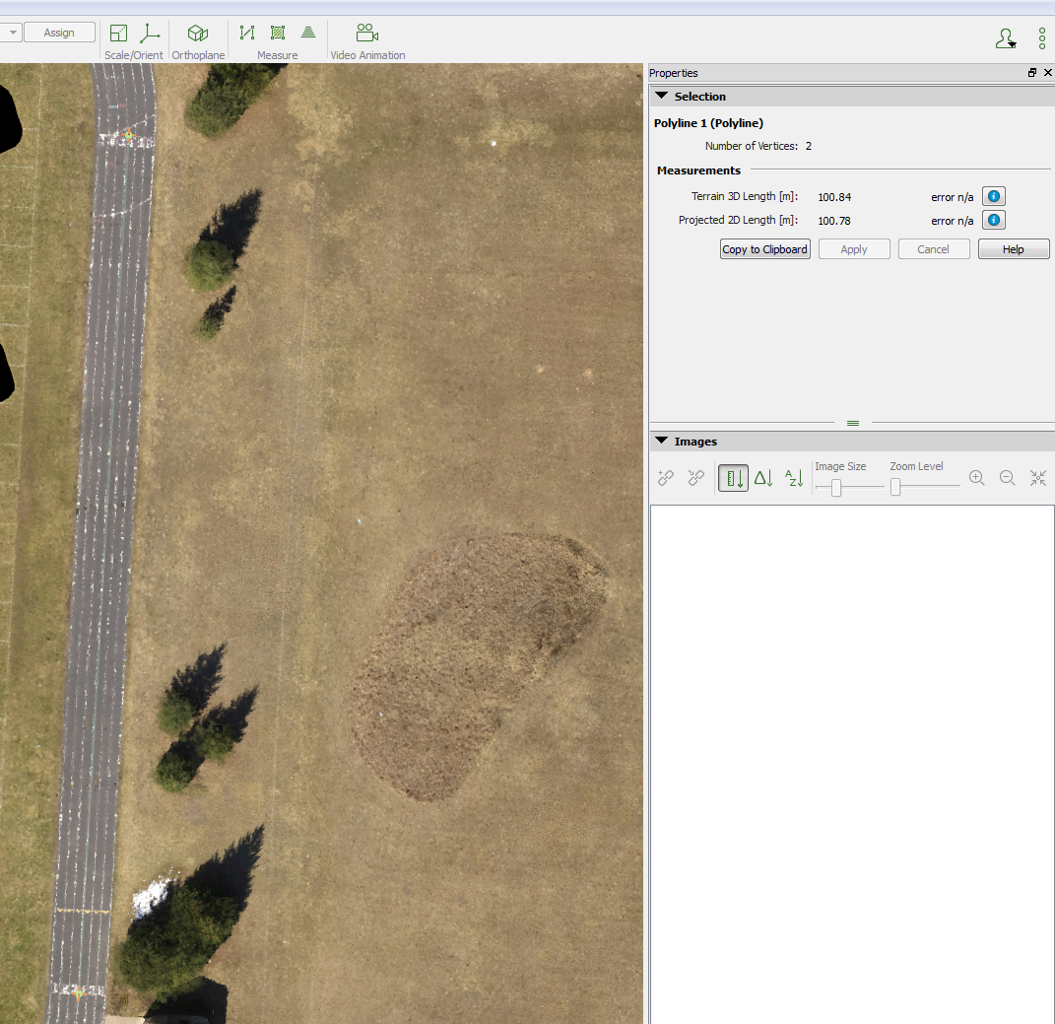Select the polyline distance Measure tool

[245, 33]
